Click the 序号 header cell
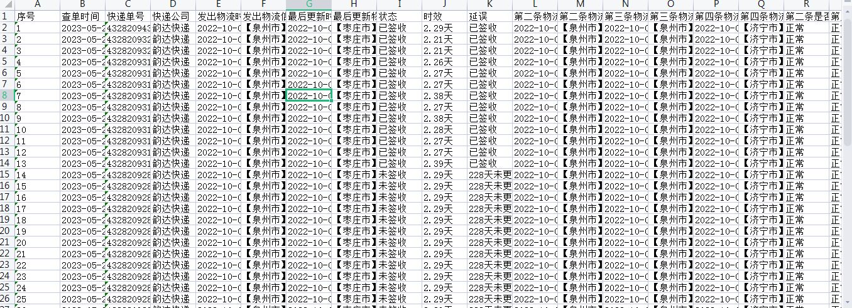852x308 pixels. click(38, 16)
